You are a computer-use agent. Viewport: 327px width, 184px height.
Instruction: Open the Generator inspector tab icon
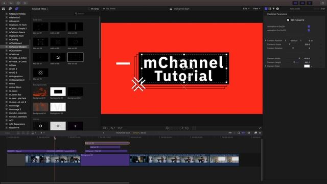[x=270, y=9]
